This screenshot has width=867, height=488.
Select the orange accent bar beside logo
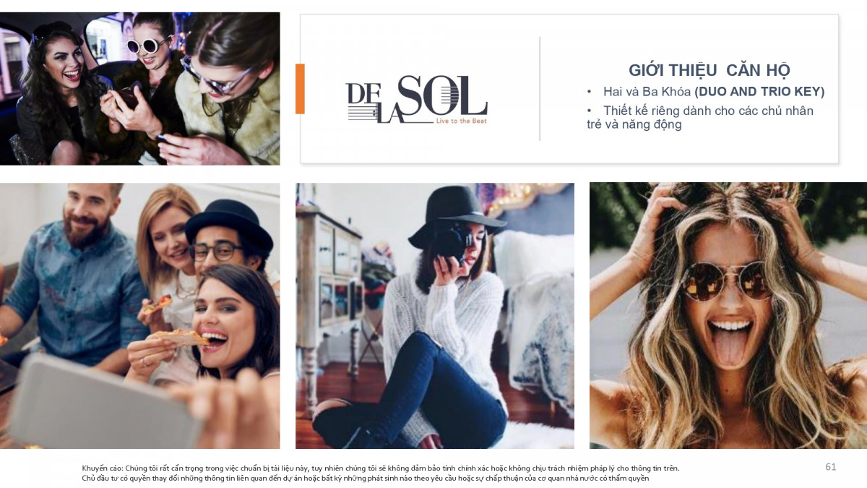tap(300, 88)
